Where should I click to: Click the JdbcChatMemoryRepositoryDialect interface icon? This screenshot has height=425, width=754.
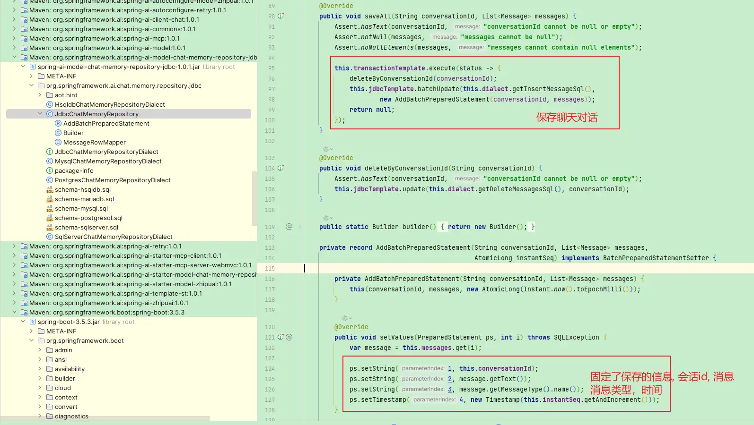(x=50, y=152)
